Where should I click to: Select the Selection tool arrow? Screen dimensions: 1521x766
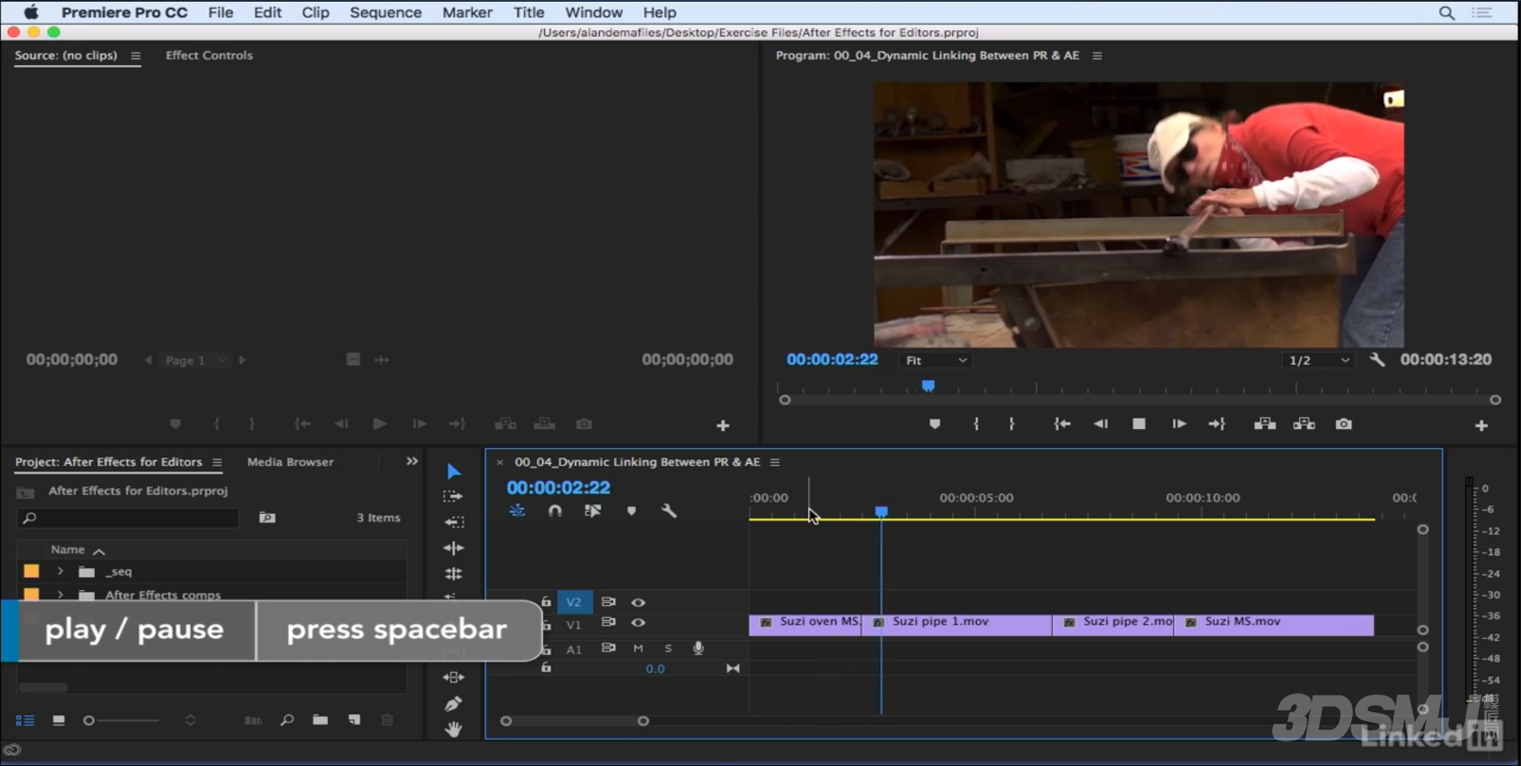pyautogui.click(x=453, y=472)
